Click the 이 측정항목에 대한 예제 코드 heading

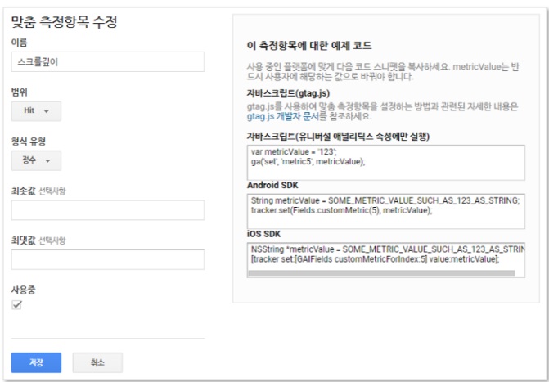coord(309,46)
